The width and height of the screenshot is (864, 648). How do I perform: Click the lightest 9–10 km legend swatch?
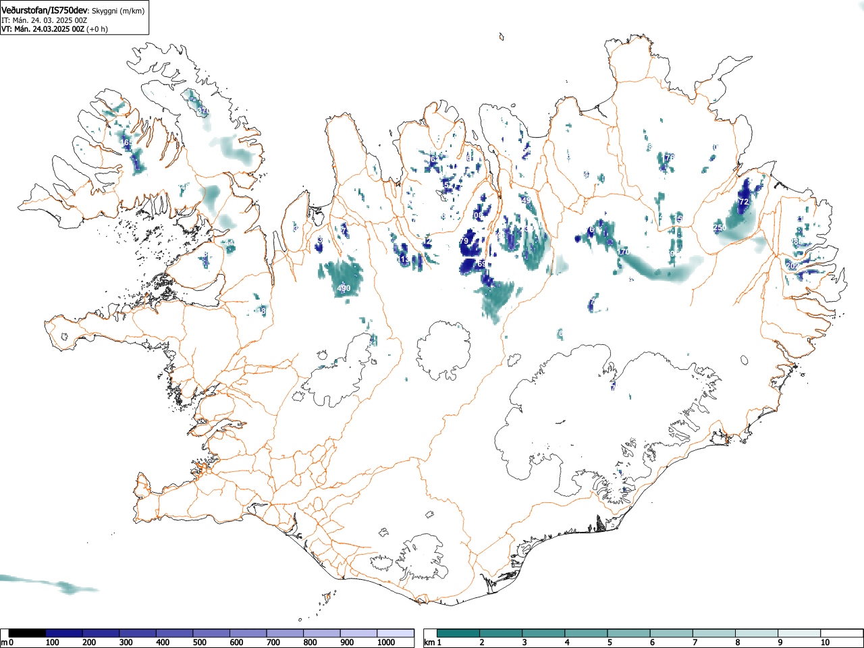tap(800, 633)
